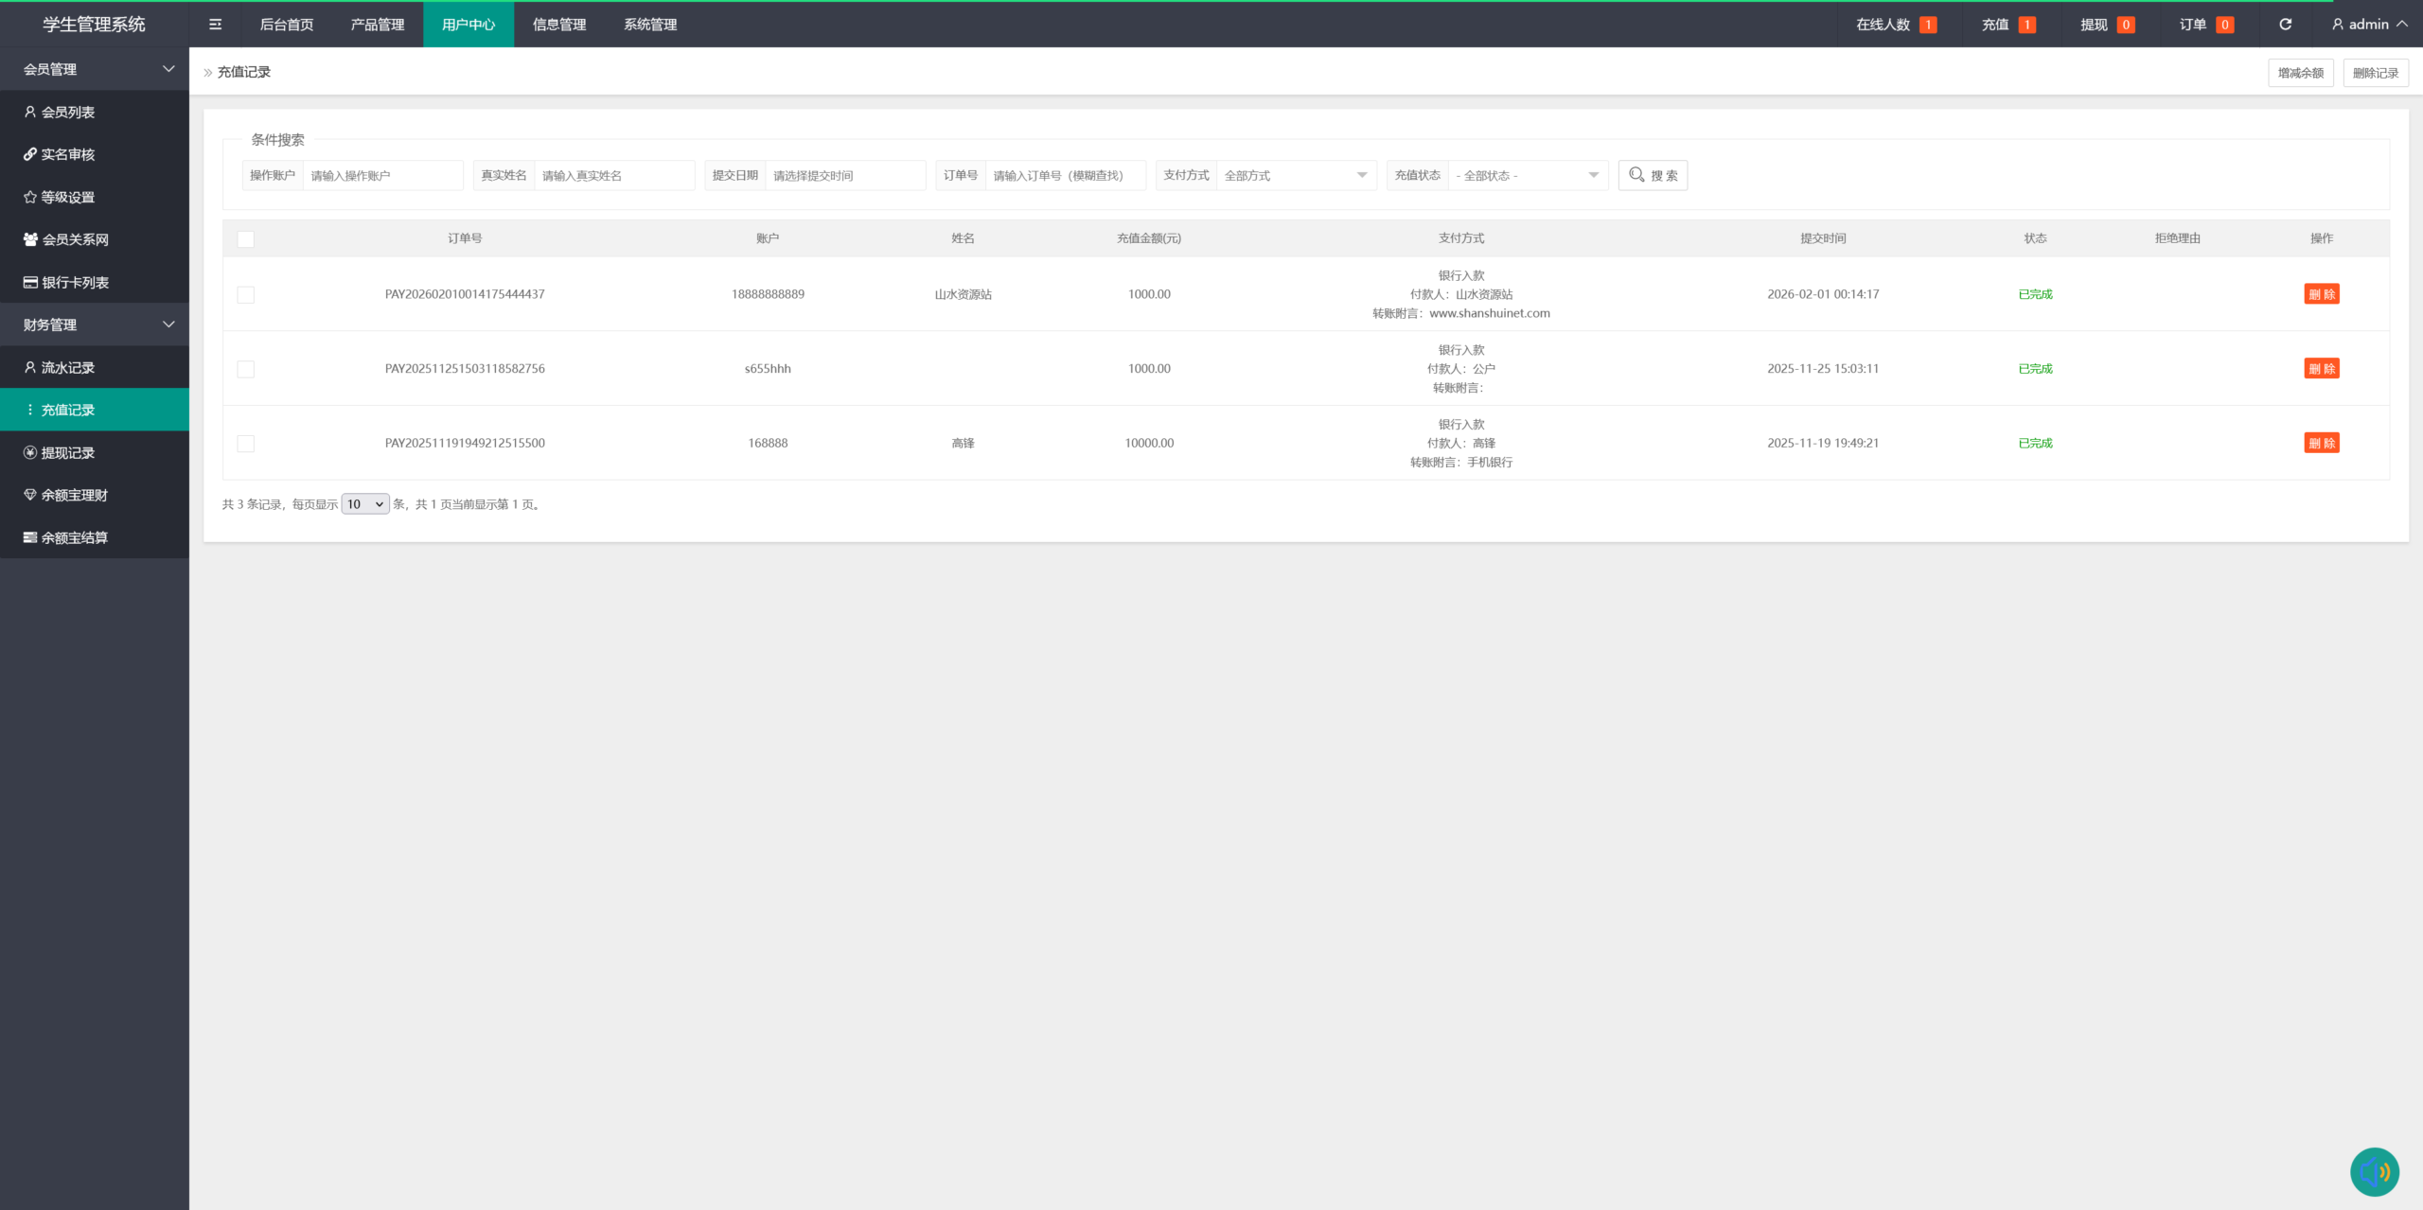Open the 充值状态 dropdown
Viewport: 2423px width, 1210px height.
[1526, 175]
